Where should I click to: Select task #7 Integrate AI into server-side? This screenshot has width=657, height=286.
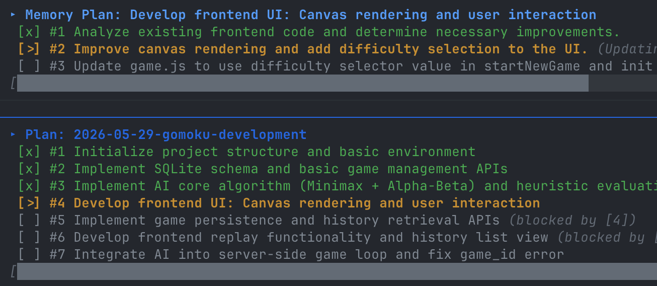click(307, 255)
